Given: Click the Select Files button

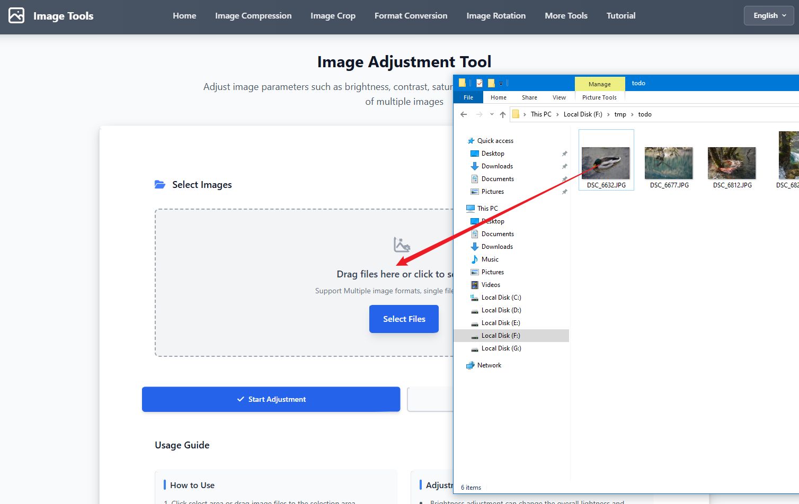Looking at the screenshot, I should 404,319.
